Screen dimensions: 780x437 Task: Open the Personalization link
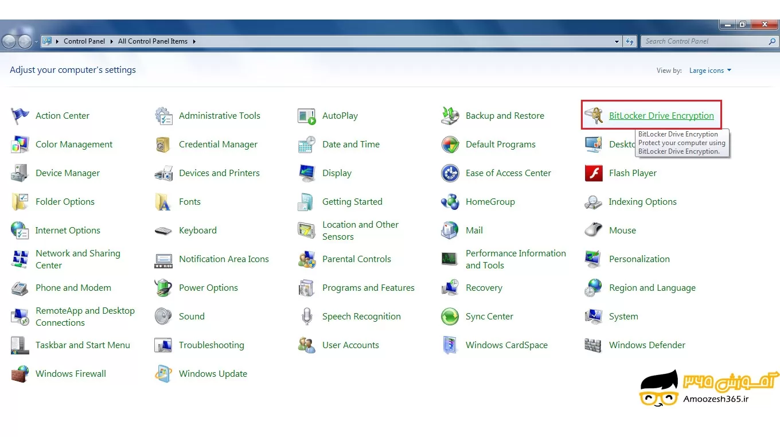pyautogui.click(x=639, y=259)
